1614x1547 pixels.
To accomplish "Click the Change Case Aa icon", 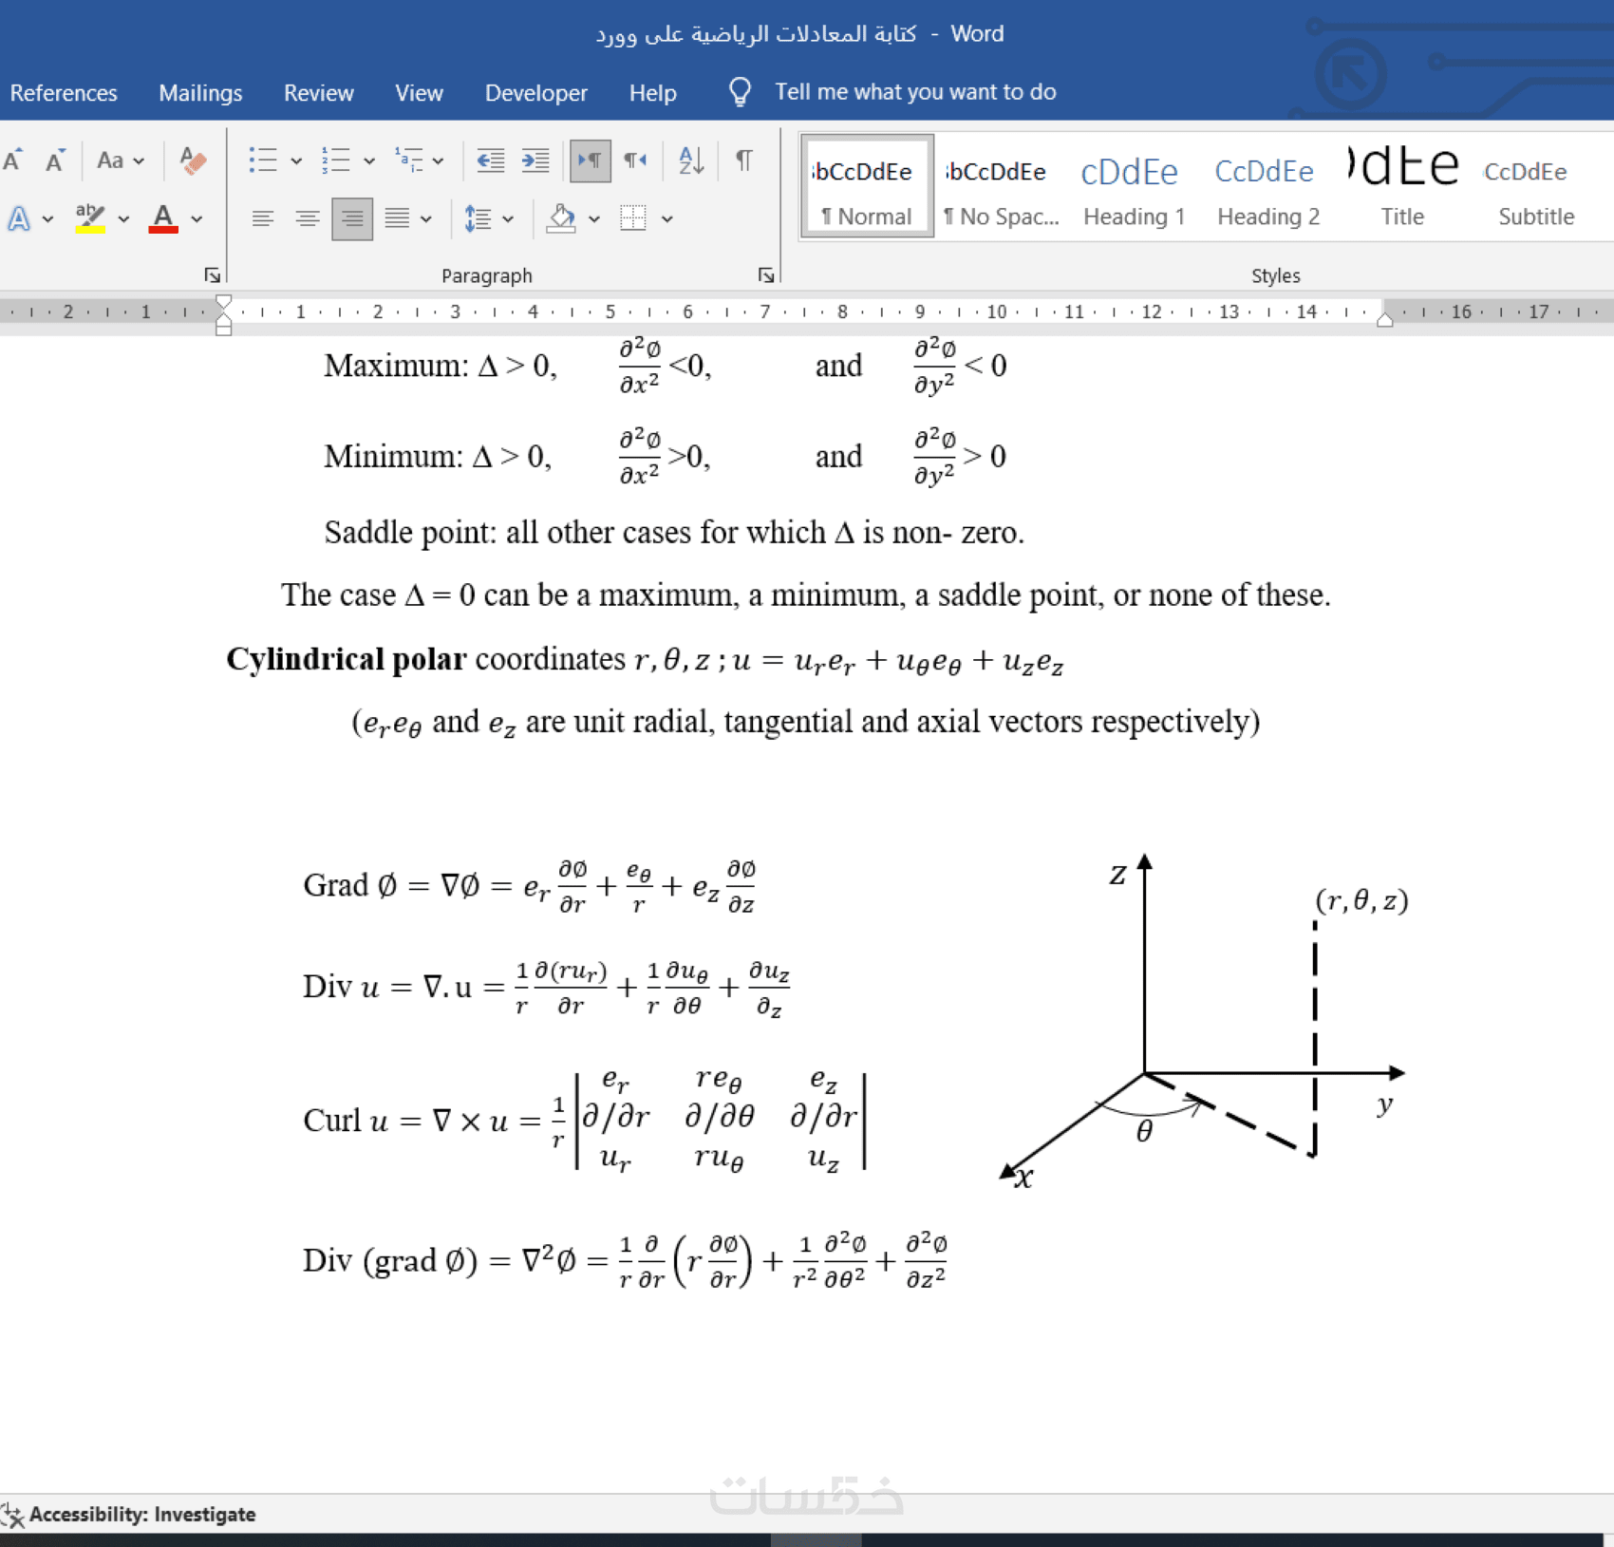I will coord(110,160).
